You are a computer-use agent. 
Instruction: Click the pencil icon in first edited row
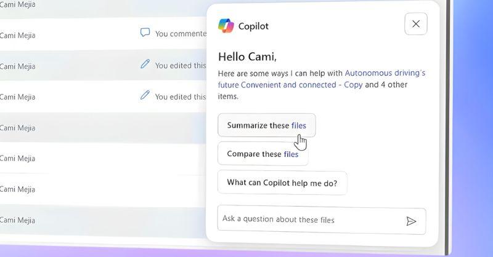[x=145, y=65]
